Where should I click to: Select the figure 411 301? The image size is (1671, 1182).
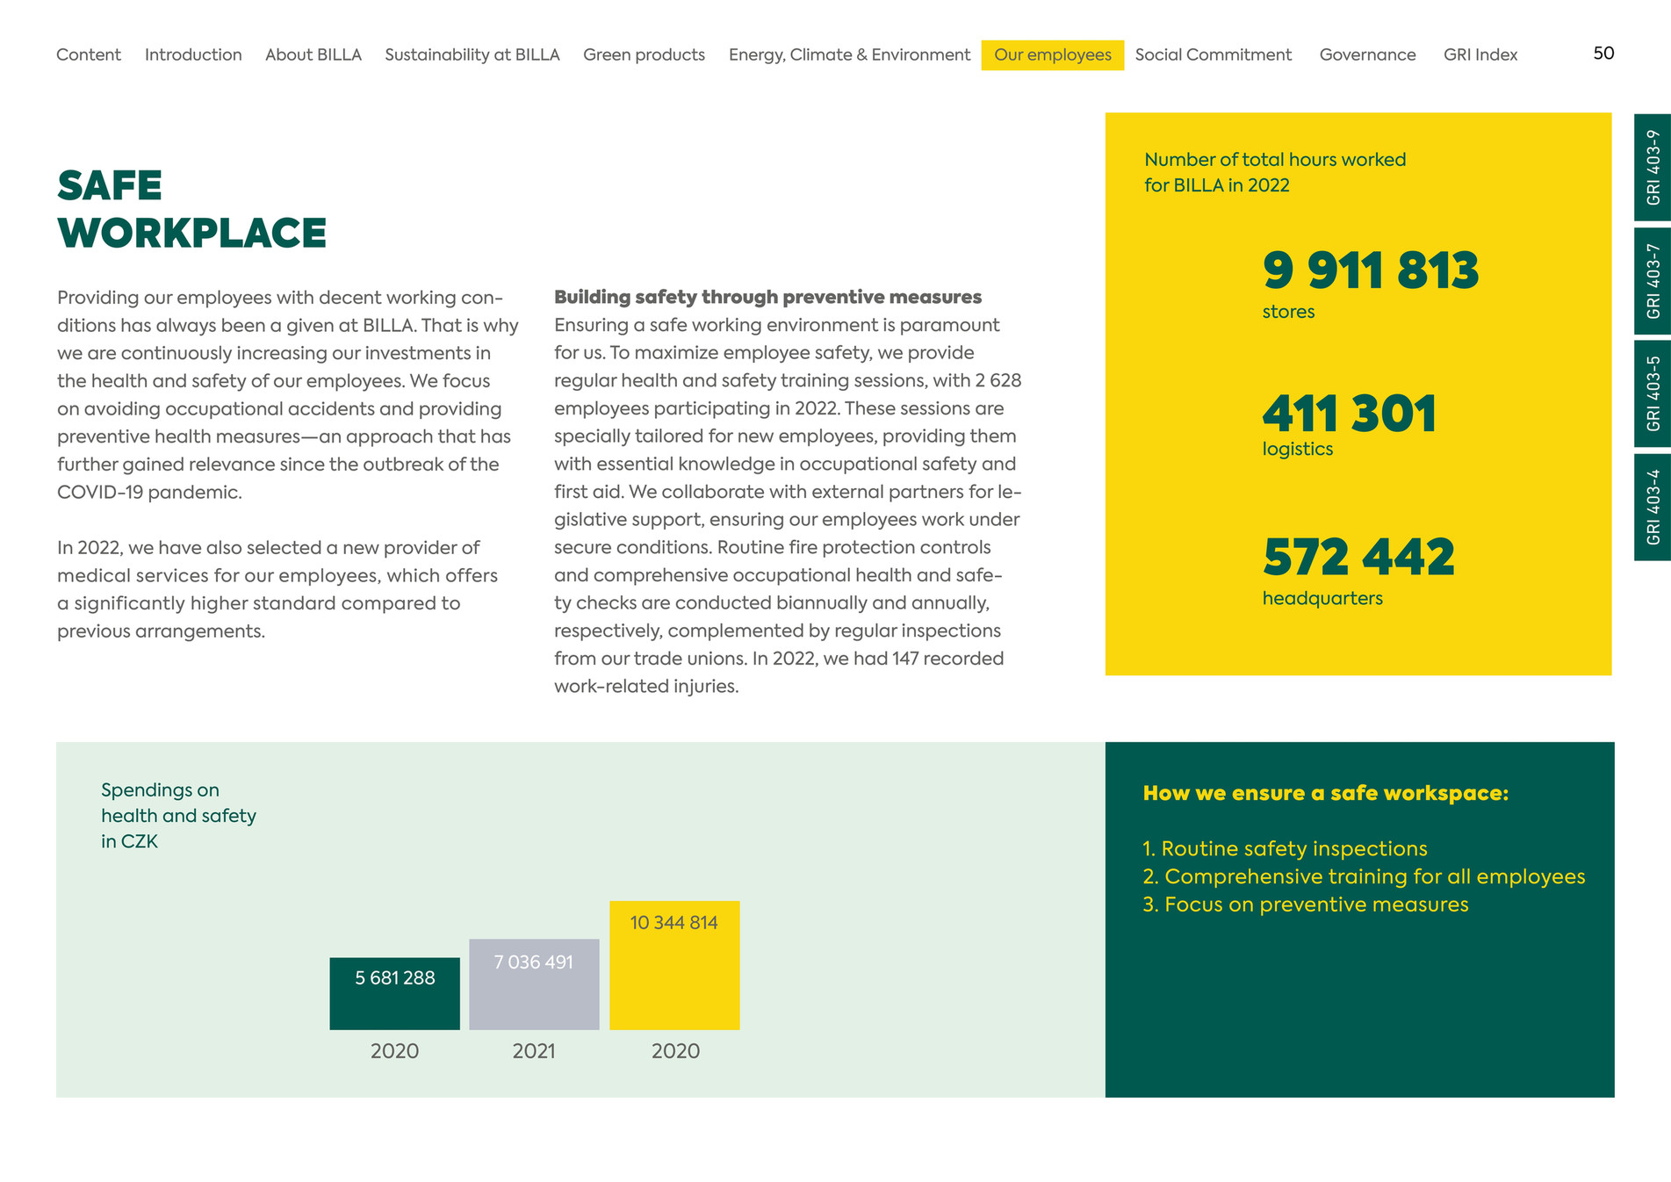tap(1350, 414)
